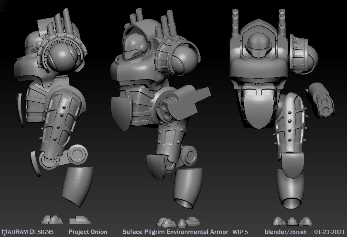Click the knee joint disc on left model
347x237 pixels.
pos(78,154)
